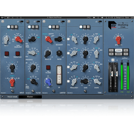
Task: Click the Tone band 1 shape knob
Action: pyautogui.click(x=97, y=81)
